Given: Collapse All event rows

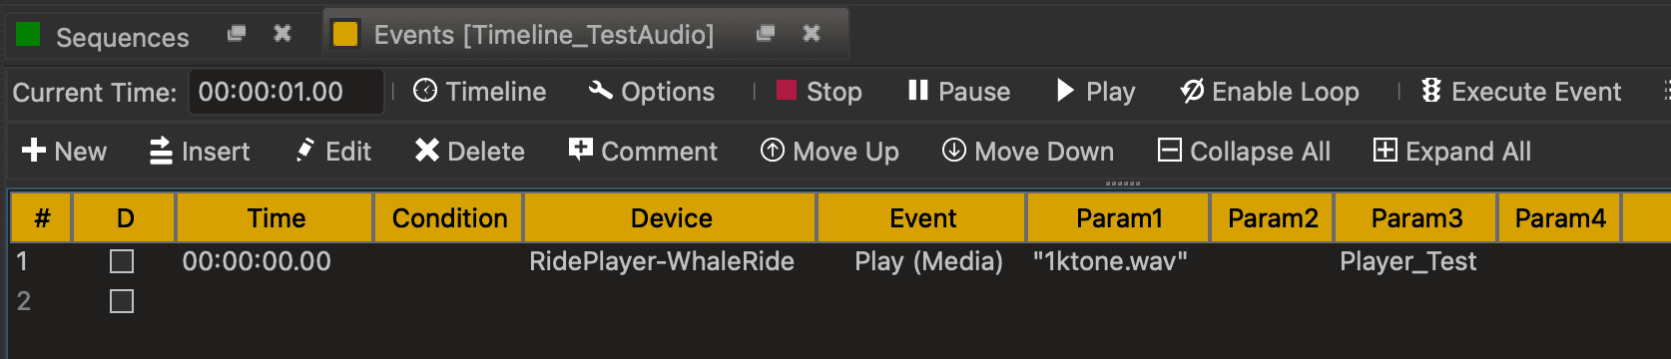Looking at the screenshot, I should (x=1244, y=152).
